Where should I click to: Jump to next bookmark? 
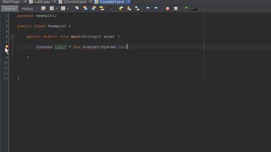pyautogui.click(x=129, y=8)
